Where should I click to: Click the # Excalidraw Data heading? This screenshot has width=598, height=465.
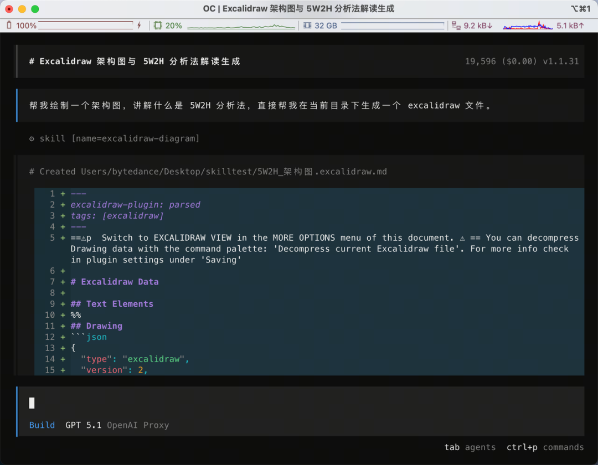click(115, 282)
